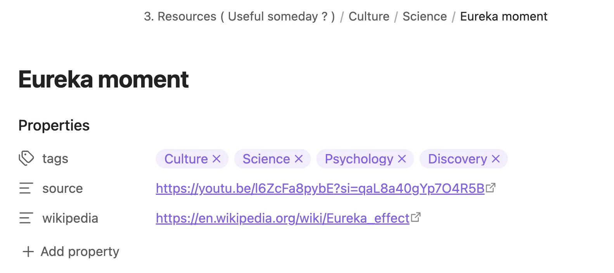Remove the Discovery tag with its X
The width and height of the screenshot is (614, 273).
pyautogui.click(x=496, y=159)
